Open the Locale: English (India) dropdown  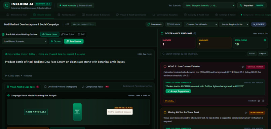coord(234,24)
